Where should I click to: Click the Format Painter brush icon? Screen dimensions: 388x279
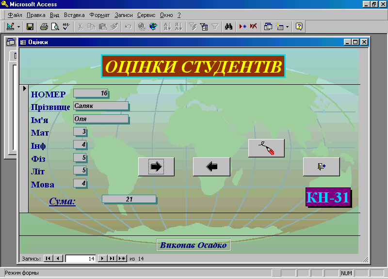(114, 27)
